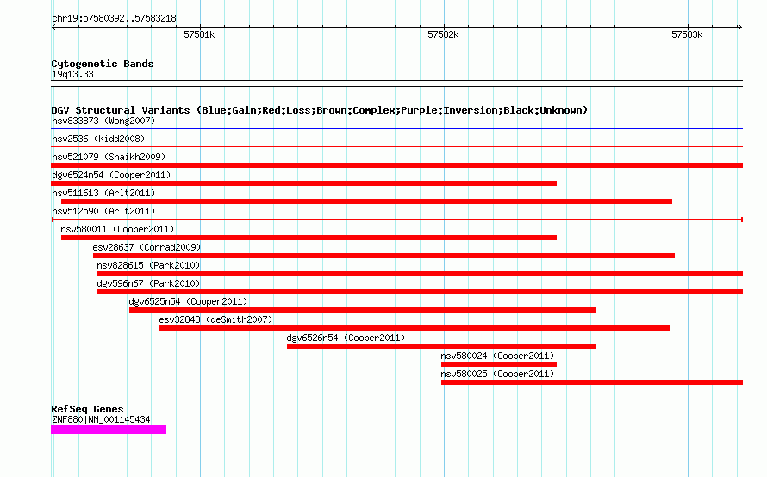Click the dgv6525n54 (Cooper2011) label
Image resolution: width=767 pixels, height=477 pixels.
[x=189, y=301]
